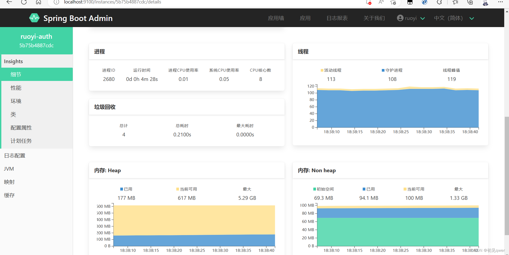Open the browser extensions puzzle icon

439,3
